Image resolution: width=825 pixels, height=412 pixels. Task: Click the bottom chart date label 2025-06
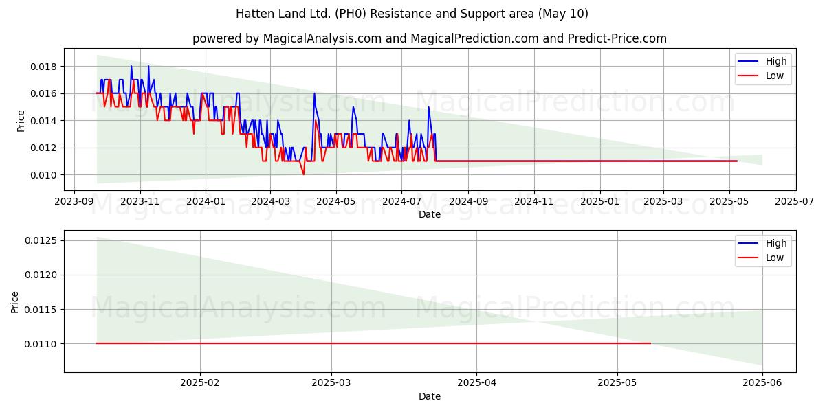point(762,384)
